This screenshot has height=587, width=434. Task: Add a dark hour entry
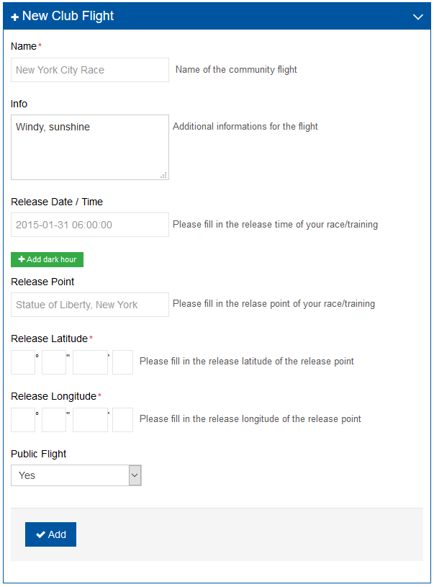(47, 259)
